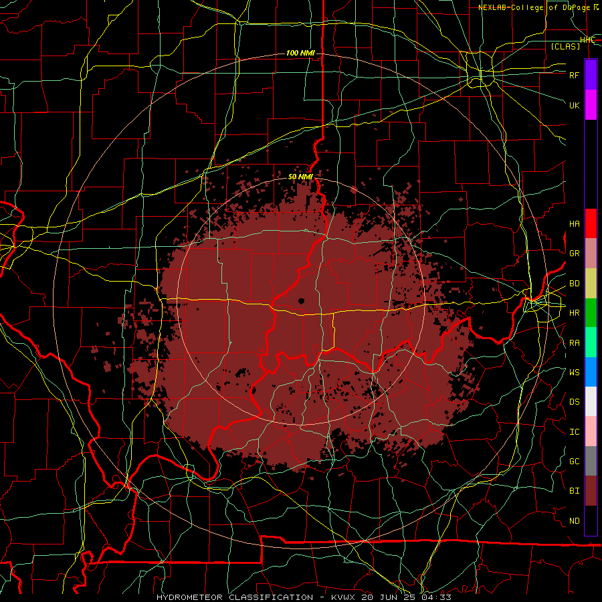Click the '50 NMI' range ring label
This screenshot has height=602, width=602.
coord(300,177)
